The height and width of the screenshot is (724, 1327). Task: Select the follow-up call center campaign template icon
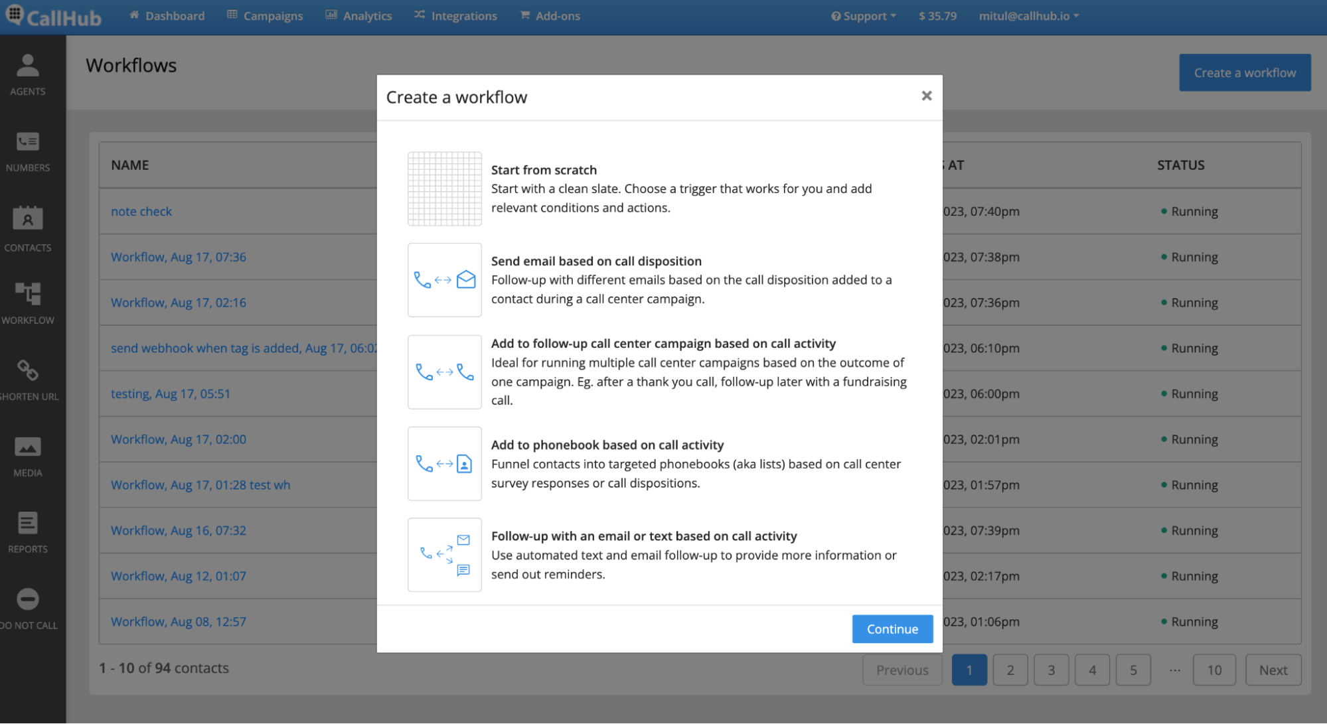click(444, 372)
